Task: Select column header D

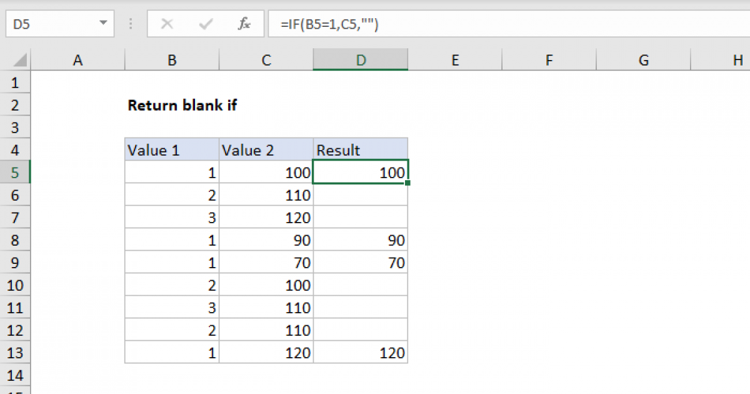Action: (x=361, y=59)
